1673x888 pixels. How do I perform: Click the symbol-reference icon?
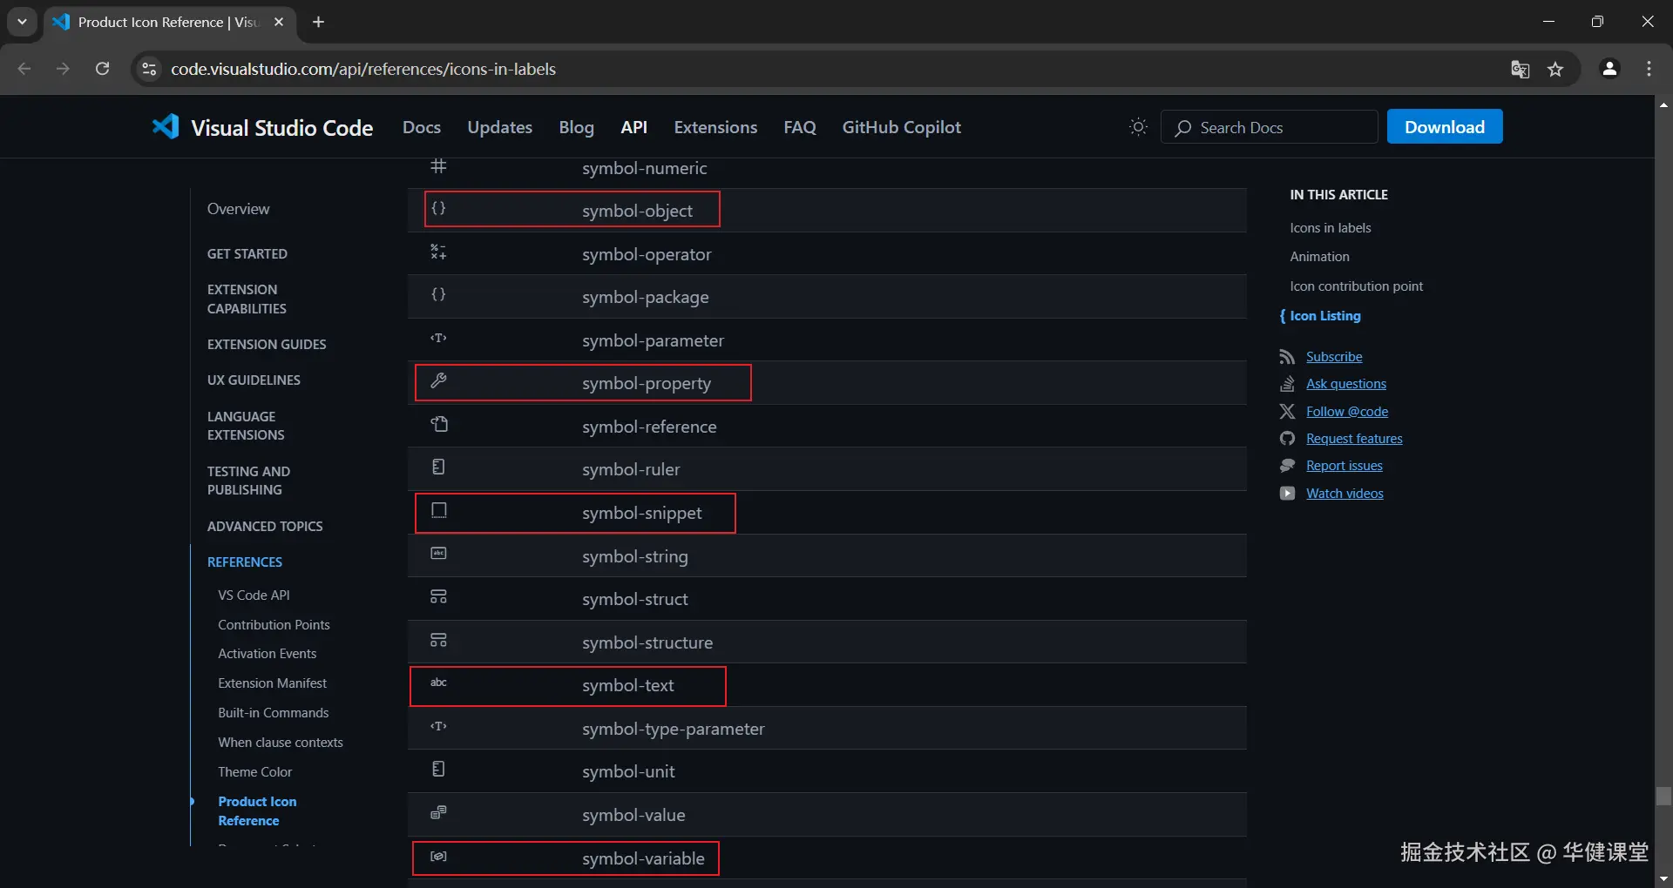click(439, 424)
